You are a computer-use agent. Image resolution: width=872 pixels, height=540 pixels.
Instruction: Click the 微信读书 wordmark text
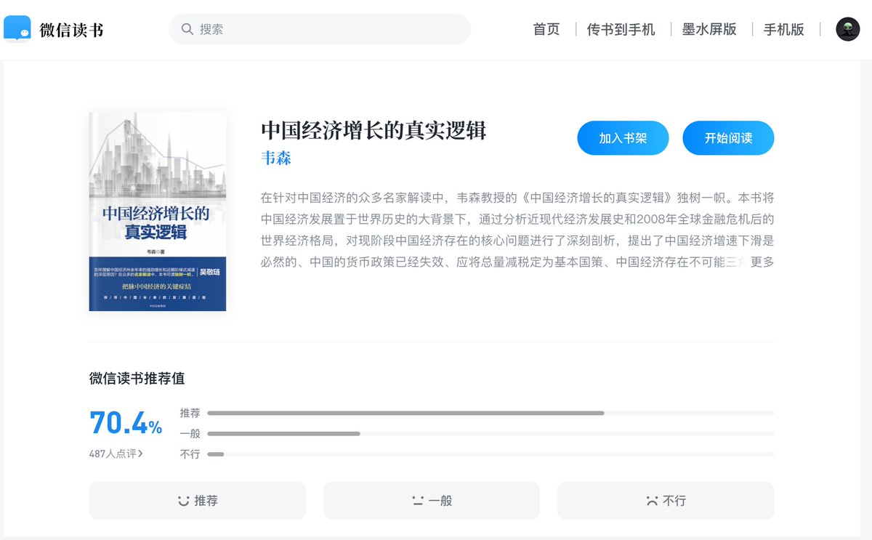(71, 30)
